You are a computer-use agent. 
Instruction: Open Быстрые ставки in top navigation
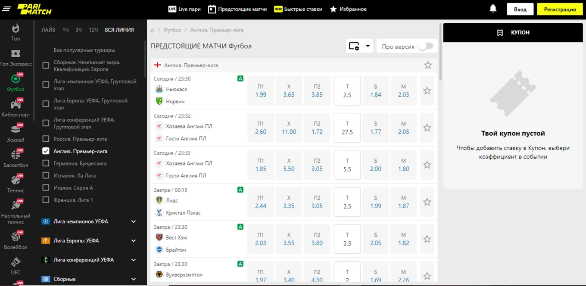pyautogui.click(x=298, y=9)
